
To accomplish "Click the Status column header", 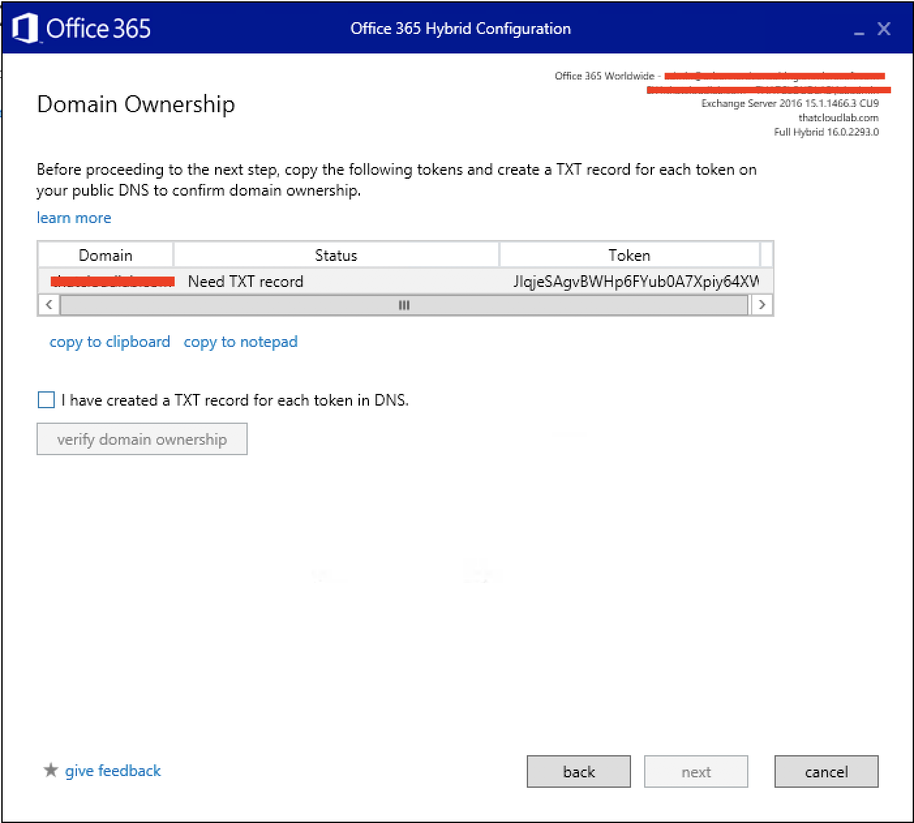I will pos(336,255).
